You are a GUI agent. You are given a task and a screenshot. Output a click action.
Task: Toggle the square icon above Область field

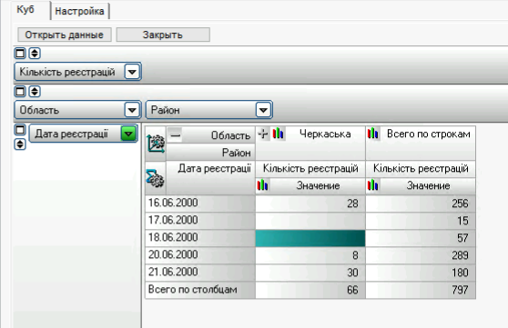pos(20,92)
